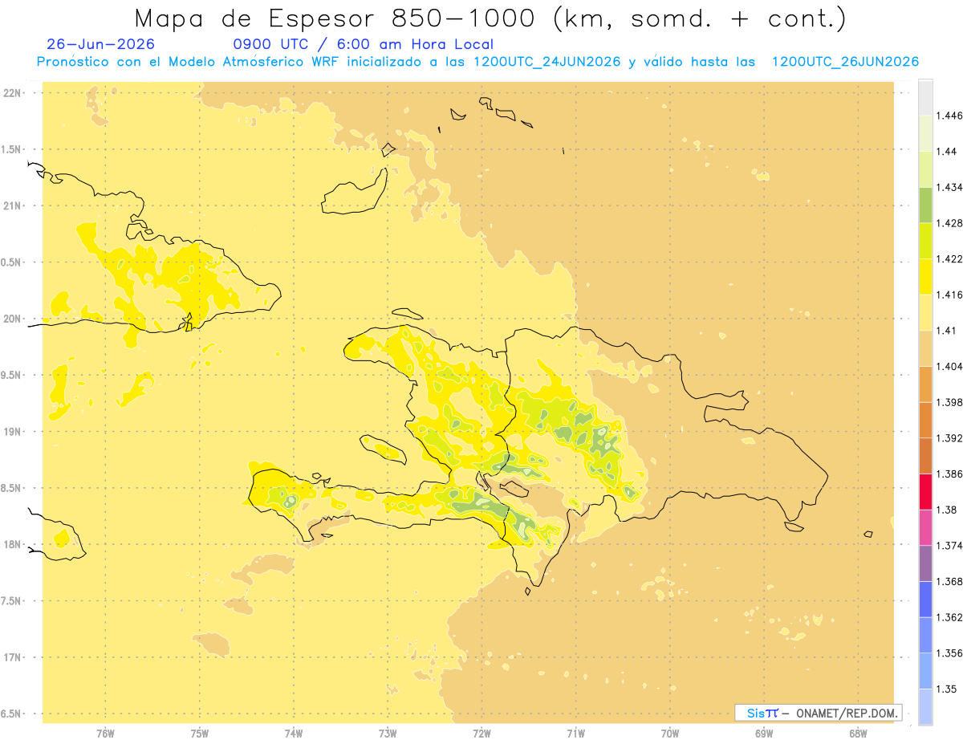This screenshot has height=744, width=963.
Task: Click the 1.428 color bar value
Action: tap(951, 223)
